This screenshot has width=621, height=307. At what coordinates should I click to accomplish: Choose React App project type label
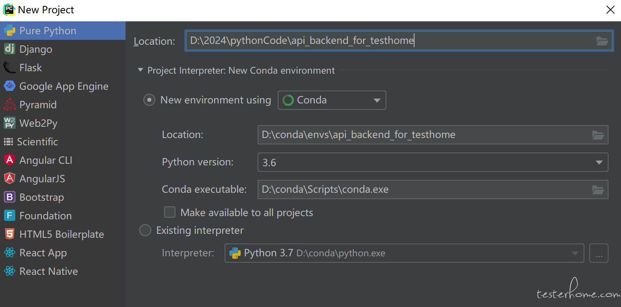click(43, 253)
